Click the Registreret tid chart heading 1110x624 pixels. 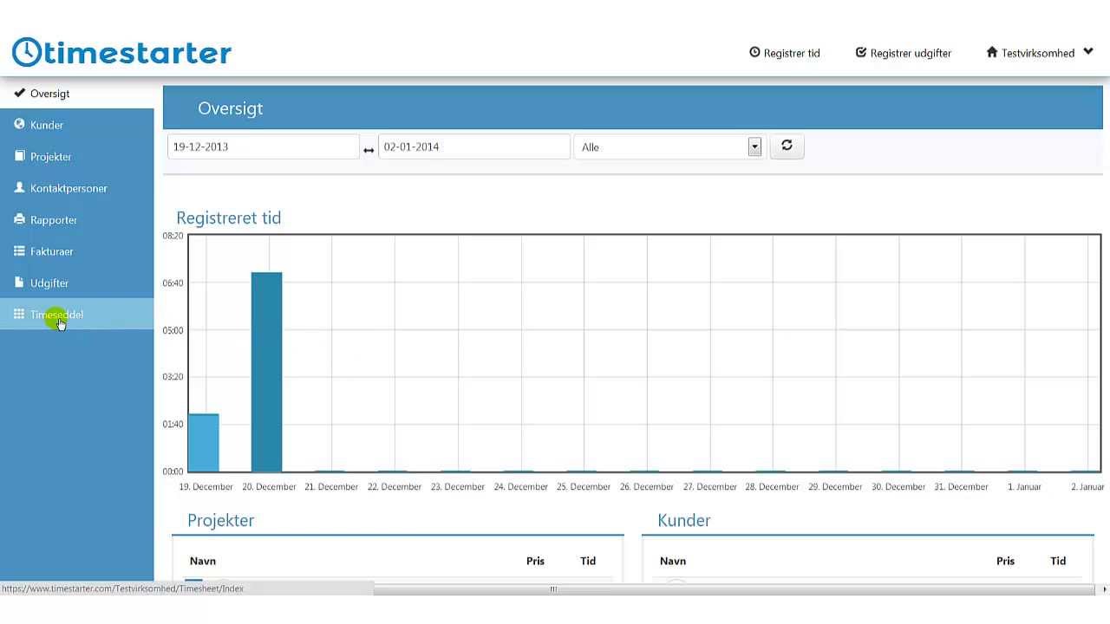[229, 218]
